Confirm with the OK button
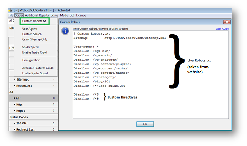The width and height of the screenshot is (247, 146). 145,124
